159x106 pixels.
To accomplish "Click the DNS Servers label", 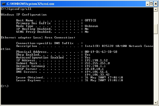I will pos(27,72).
